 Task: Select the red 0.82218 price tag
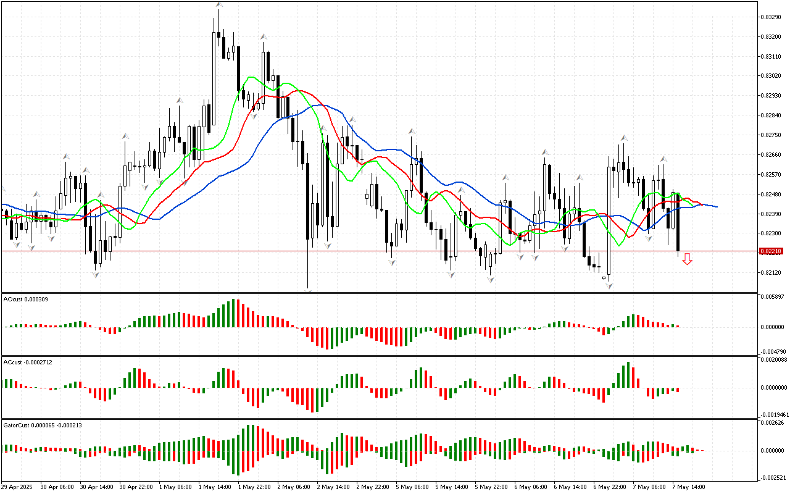pos(770,251)
